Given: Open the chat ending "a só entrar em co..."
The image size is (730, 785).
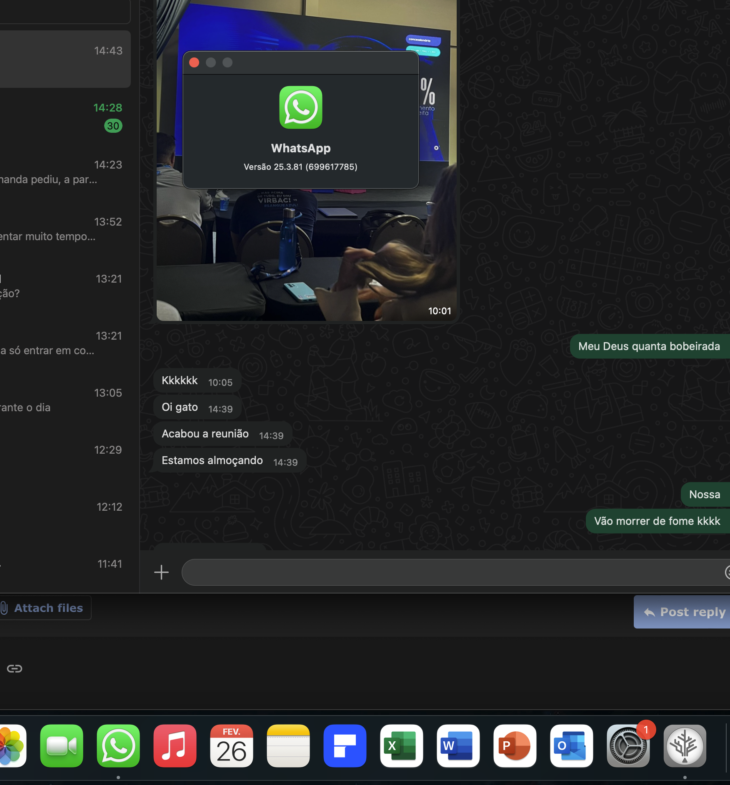Looking at the screenshot, I should click(x=65, y=344).
